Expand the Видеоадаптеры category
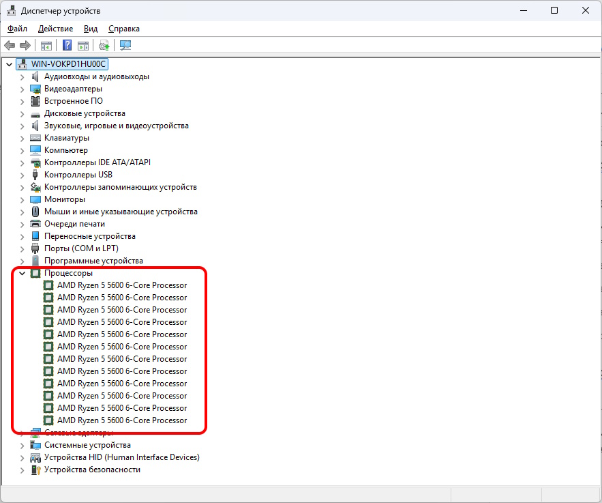602x503 pixels. [22, 89]
